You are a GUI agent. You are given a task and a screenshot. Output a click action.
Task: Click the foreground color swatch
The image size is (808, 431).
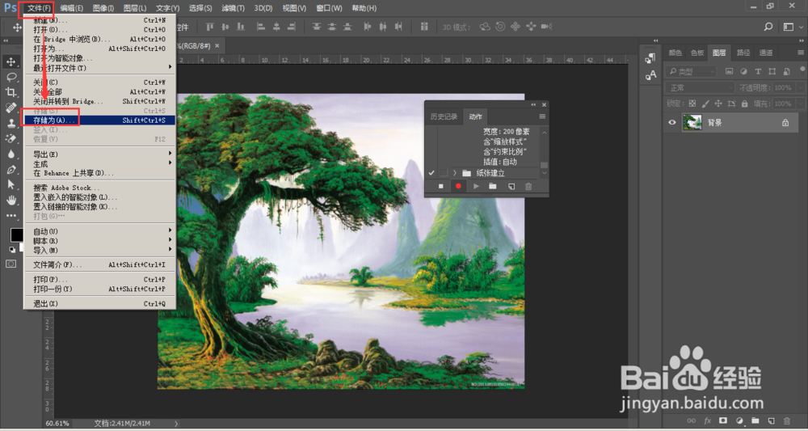coord(16,235)
